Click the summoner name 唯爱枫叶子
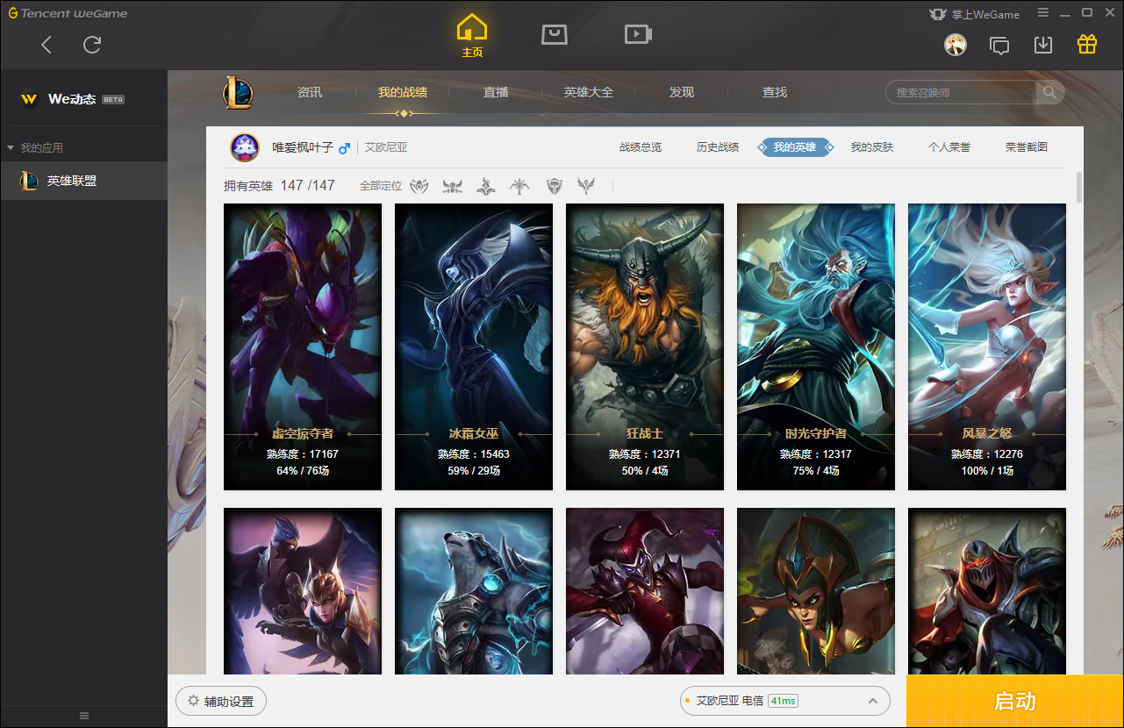The width and height of the screenshot is (1124, 728). 303,147
